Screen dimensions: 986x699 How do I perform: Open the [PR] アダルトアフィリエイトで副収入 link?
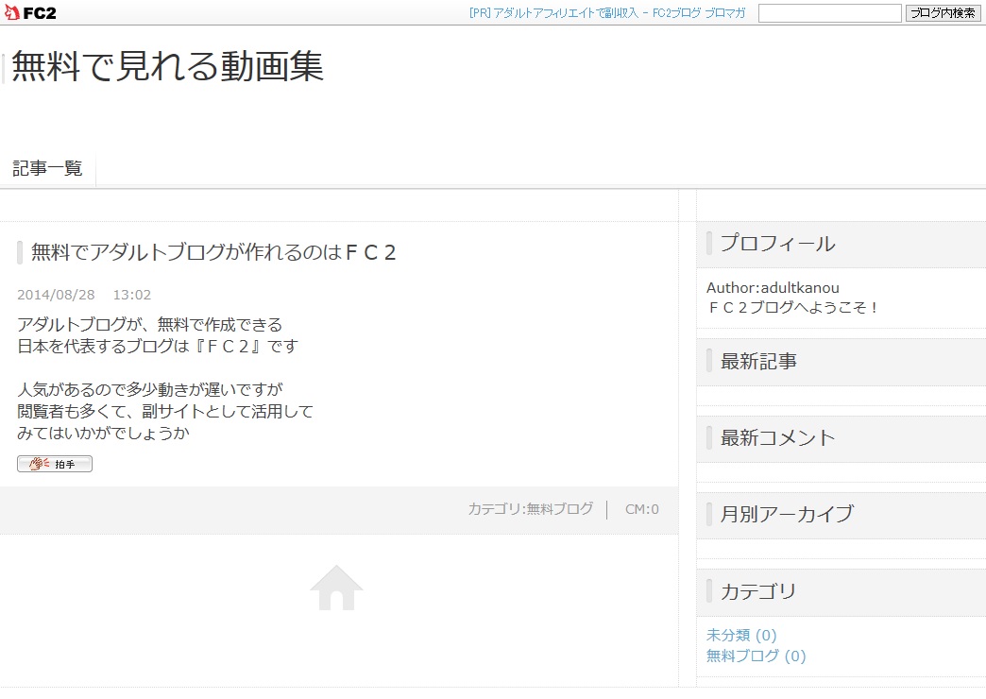pos(607,12)
